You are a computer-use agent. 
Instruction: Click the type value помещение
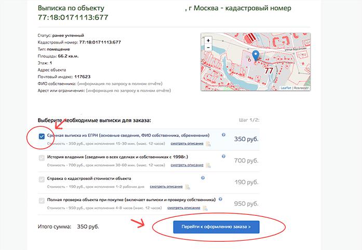click(x=58, y=49)
